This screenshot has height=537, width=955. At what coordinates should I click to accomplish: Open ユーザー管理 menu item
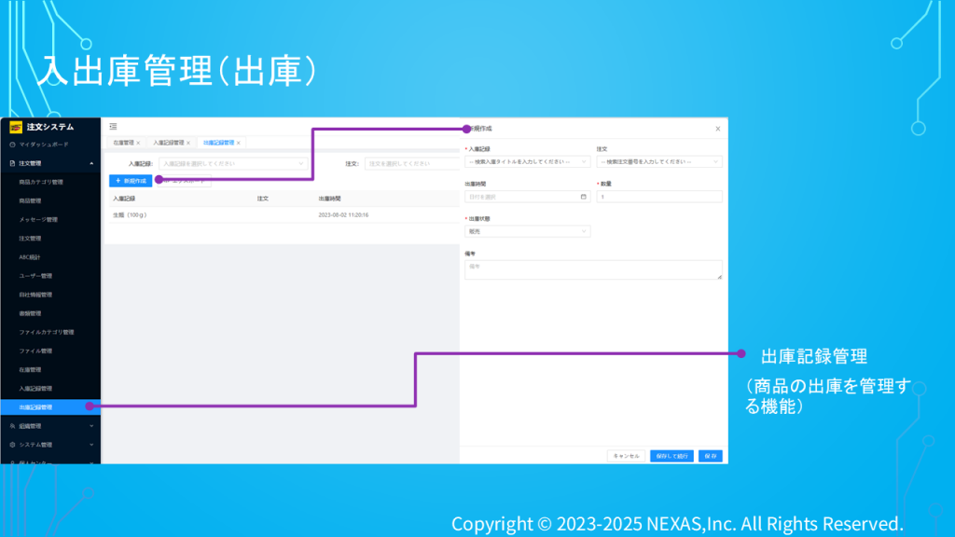click(35, 276)
